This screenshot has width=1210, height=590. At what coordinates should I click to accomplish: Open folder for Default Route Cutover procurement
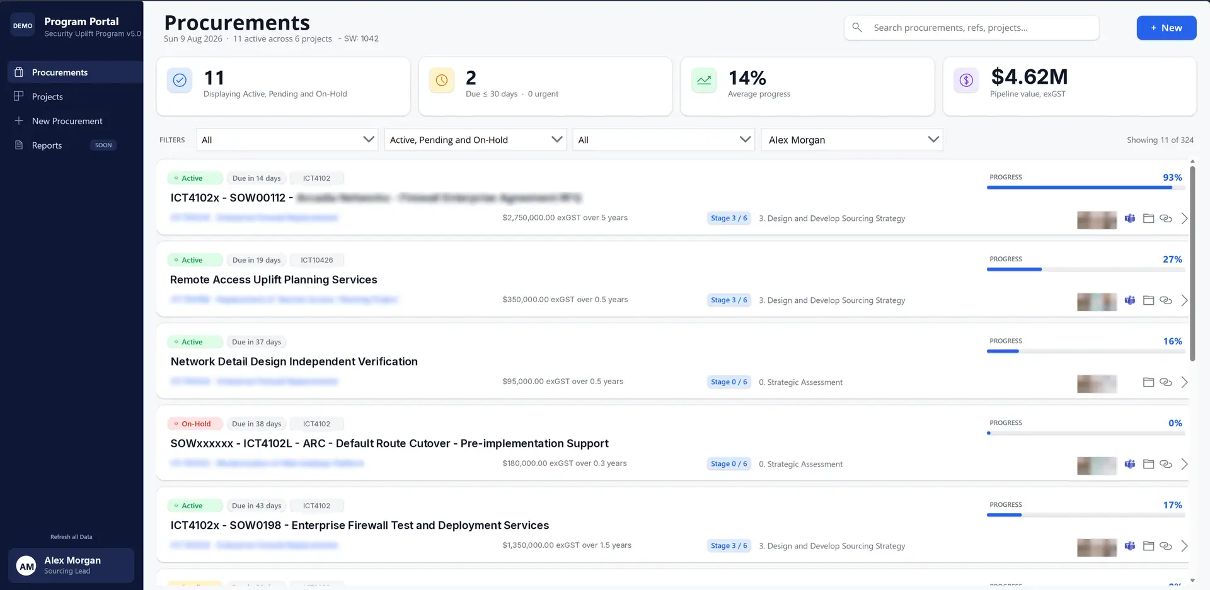(1148, 464)
